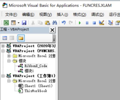This screenshot has height=100, width=120.
Task: Open the 运行 menu
Action: [114, 15]
